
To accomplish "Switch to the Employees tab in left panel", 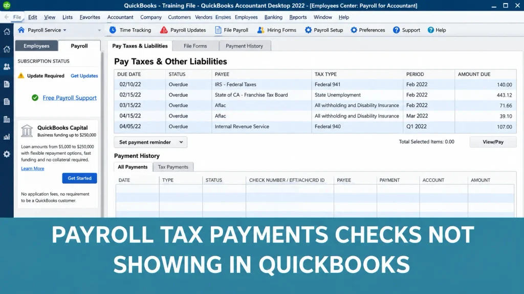I will (36, 46).
